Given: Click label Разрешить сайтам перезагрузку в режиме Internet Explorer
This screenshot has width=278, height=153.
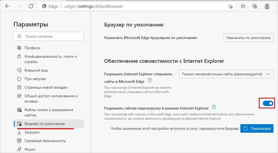Looking at the screenshot, I should click(156, 108).
